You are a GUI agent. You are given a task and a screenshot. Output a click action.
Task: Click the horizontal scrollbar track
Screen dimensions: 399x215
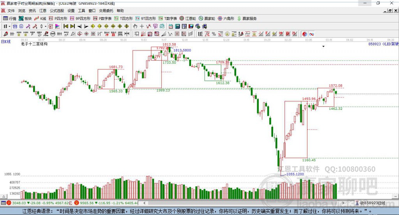tap(244, 203)
